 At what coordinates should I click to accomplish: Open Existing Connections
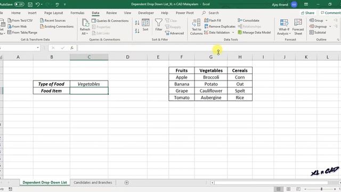pos(57,26)
